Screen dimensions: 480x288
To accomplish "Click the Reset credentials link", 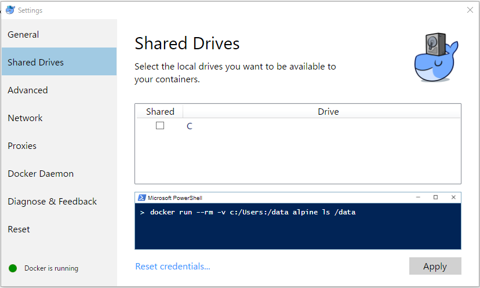I will coord(173,267).
